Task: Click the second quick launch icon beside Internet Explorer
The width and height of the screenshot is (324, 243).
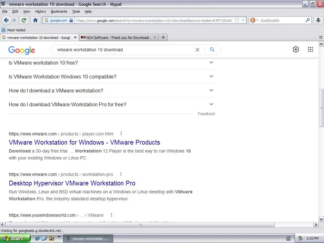Action: (x=44, y=238)
